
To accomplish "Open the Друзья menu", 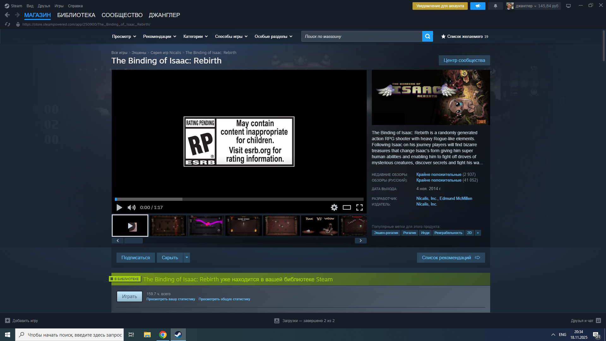I will pos(44,6).
